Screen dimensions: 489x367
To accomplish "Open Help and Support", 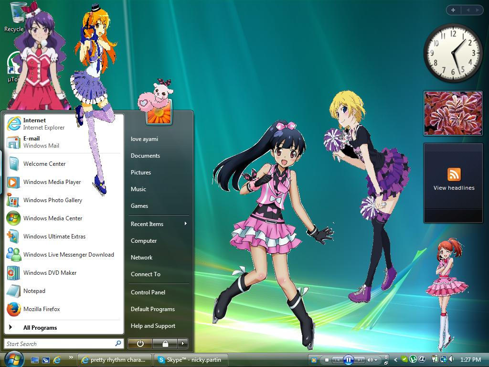I will [153, 325].
